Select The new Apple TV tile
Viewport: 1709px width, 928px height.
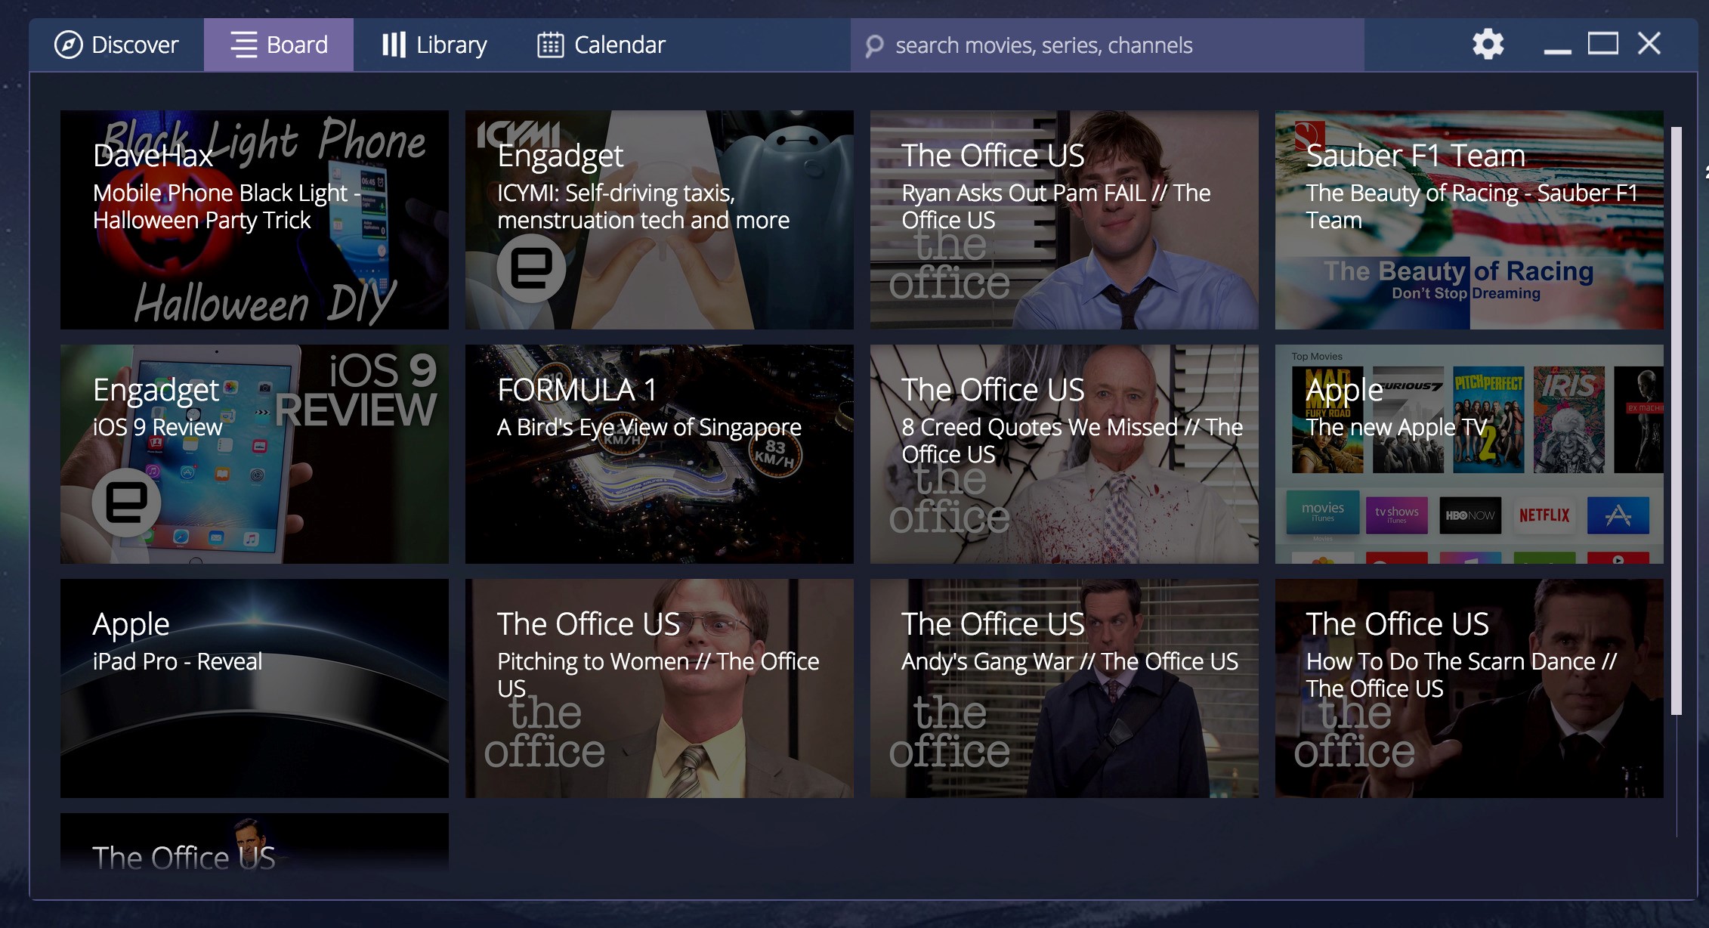tap(1469, 454)
